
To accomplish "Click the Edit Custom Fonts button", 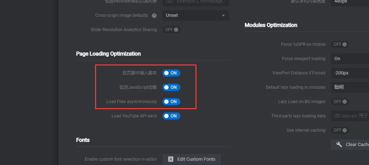I will pos(191,159).
